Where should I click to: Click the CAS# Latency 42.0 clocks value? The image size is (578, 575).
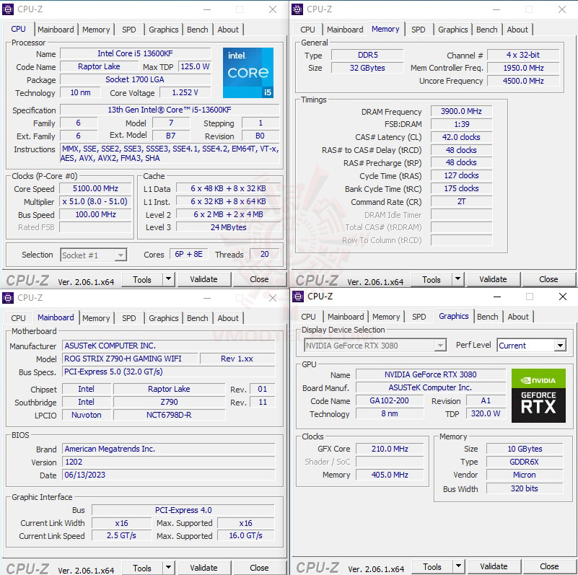pos(462,137)
